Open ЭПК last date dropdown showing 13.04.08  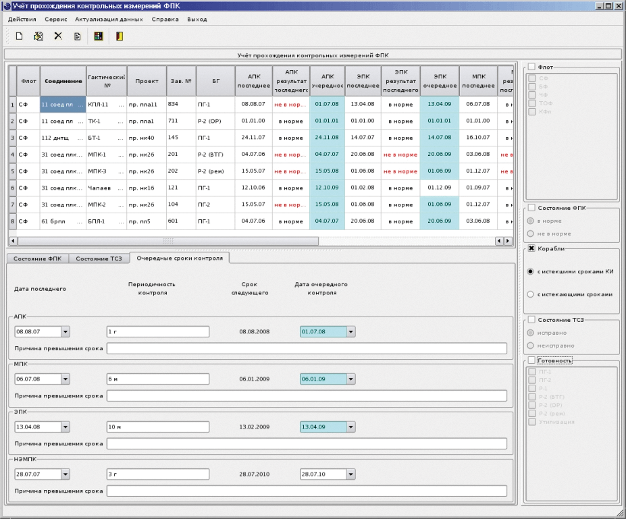pos(66,427)
